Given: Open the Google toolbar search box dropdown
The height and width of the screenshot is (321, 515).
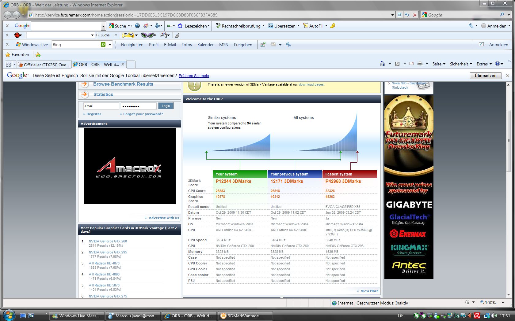Looking at the screenshot, I should pos(103,26).
